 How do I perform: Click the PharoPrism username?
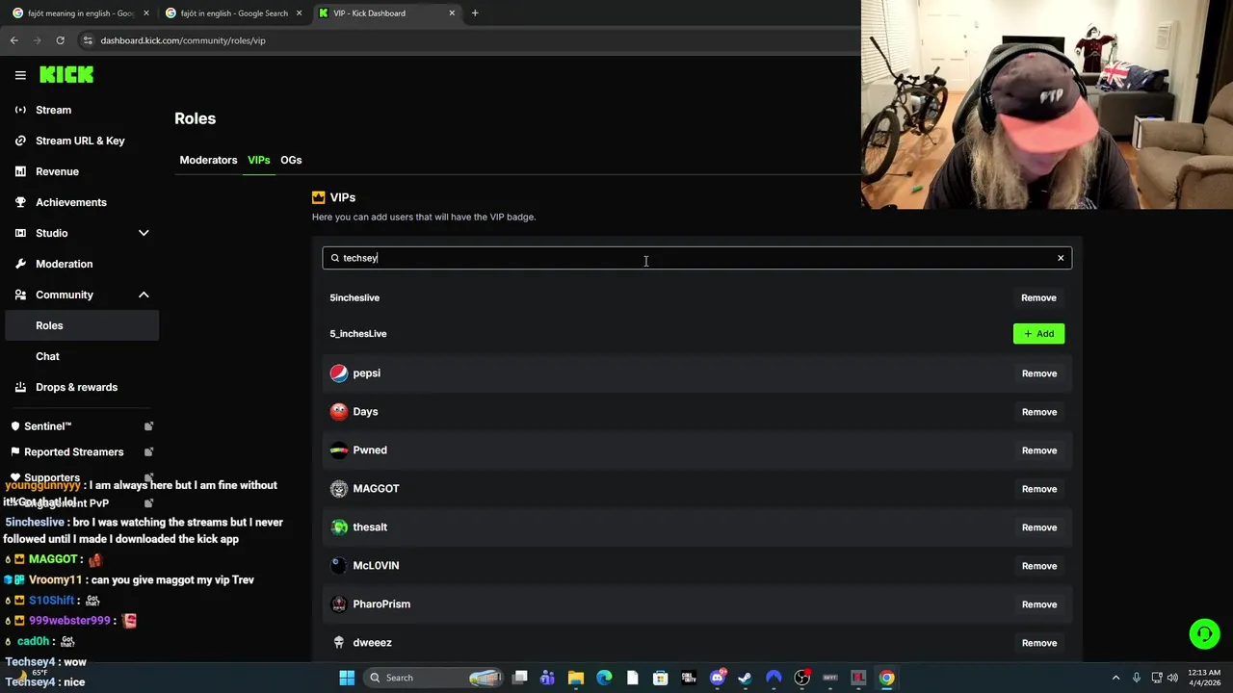(x=381, y=604)
